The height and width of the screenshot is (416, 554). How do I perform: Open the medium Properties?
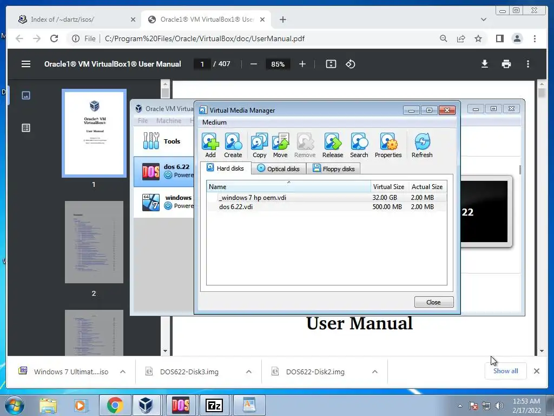coord(388,145)
